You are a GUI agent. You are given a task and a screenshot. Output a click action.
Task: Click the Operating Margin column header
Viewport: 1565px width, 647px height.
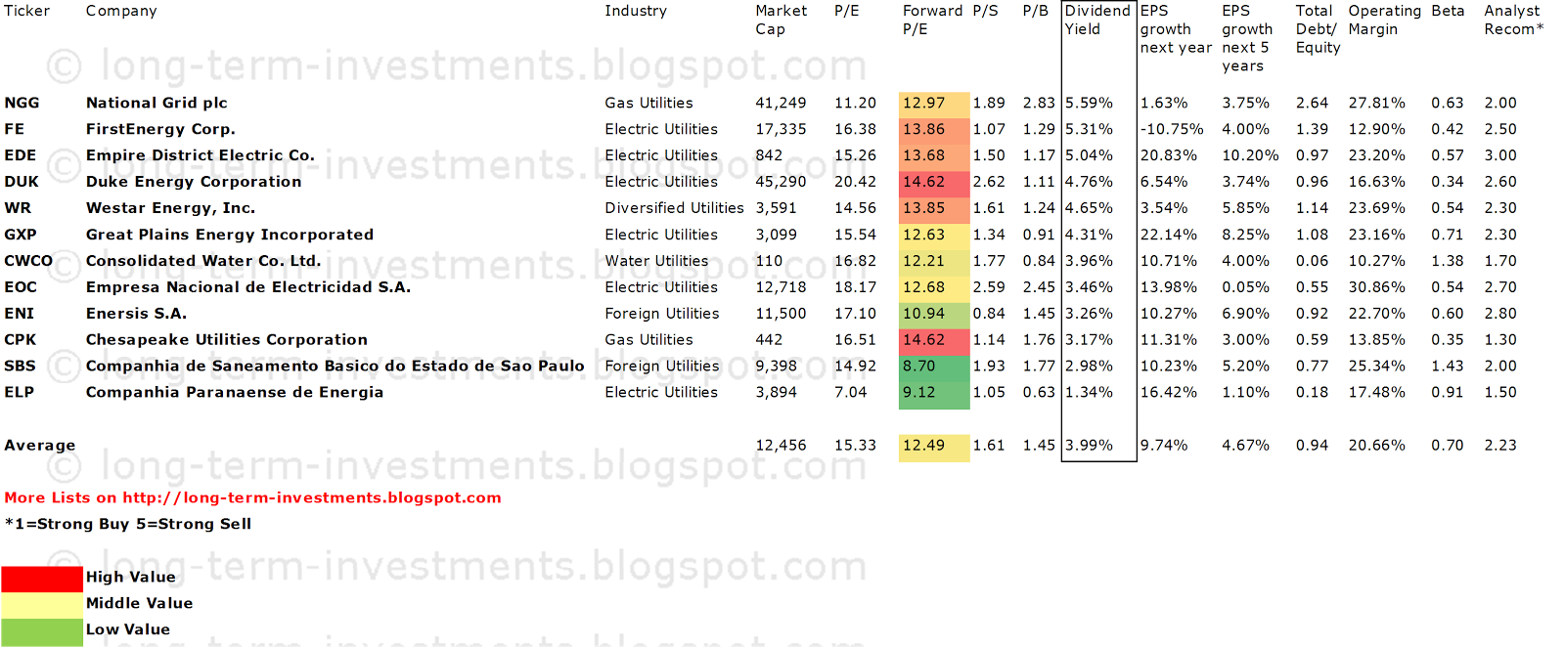pyautogui.click(x=1384, y=20)
